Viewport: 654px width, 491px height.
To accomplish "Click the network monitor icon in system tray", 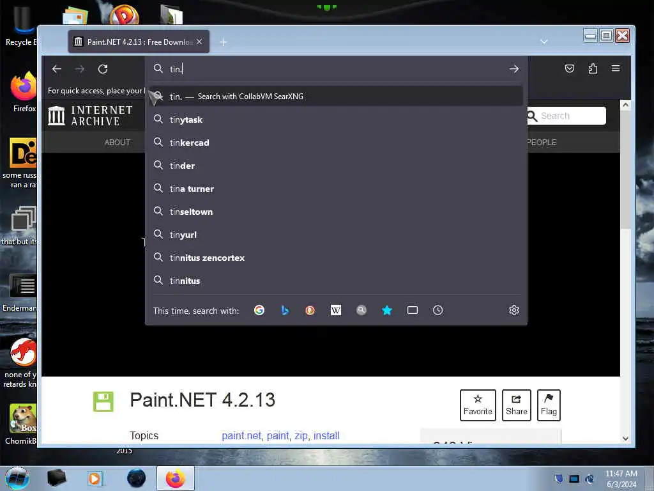I will (574, 479).
